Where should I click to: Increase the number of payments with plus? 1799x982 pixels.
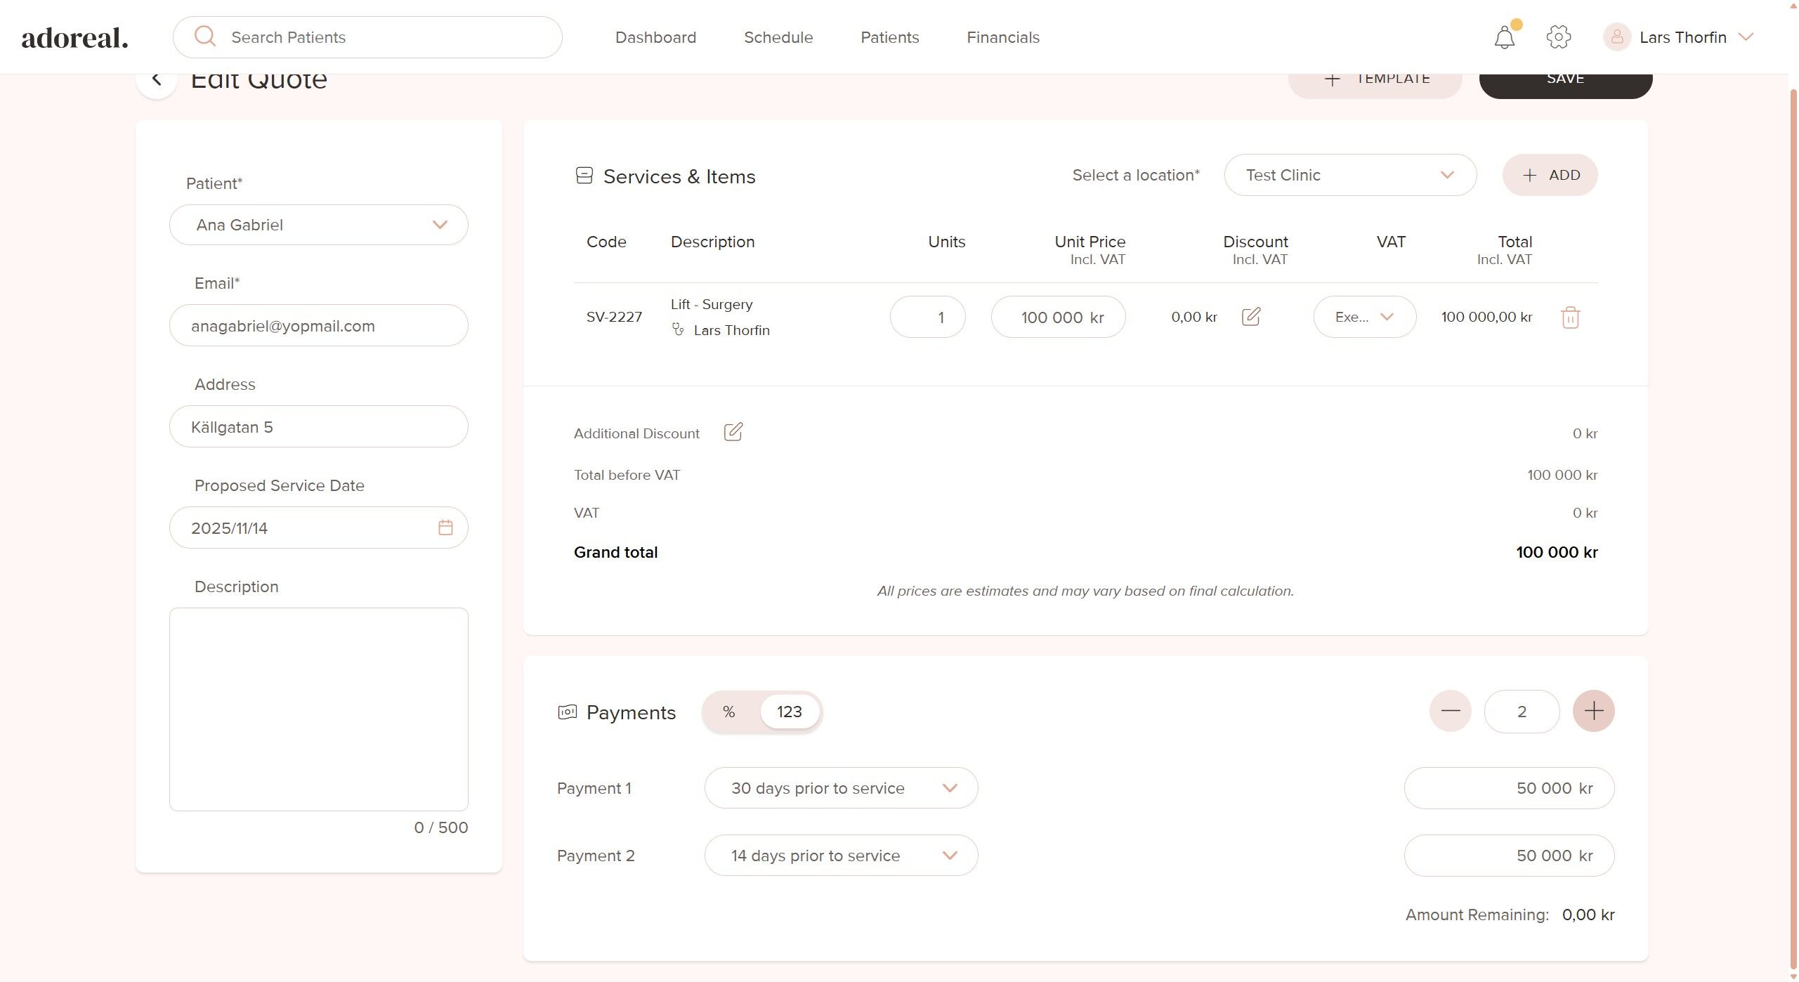[1593, 711]
